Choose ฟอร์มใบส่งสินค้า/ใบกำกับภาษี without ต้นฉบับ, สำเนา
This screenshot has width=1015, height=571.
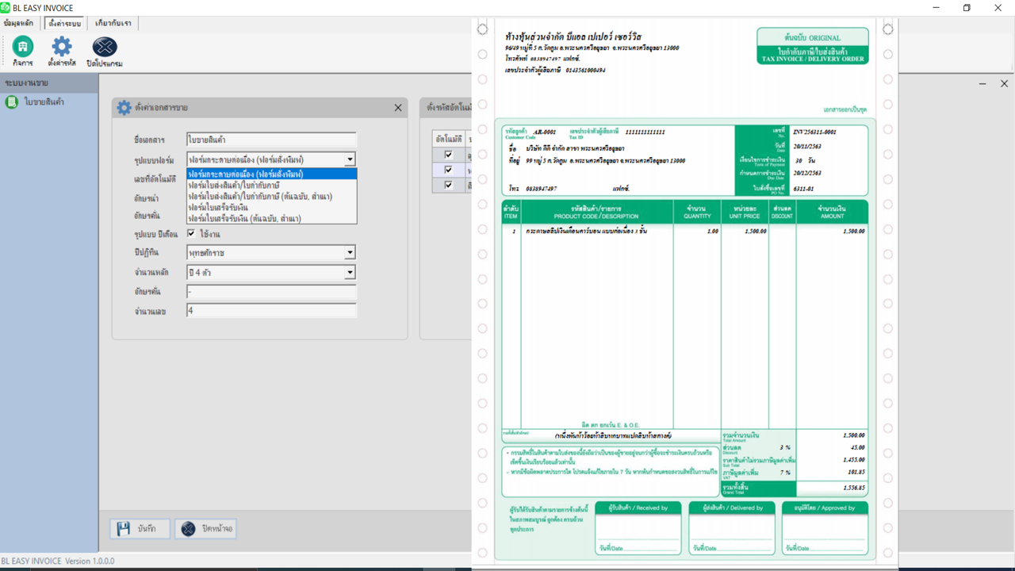tap(271, 185)
